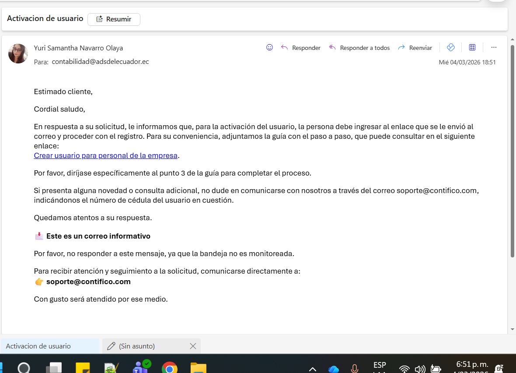516x373 pixels.
Task: Click the Wi-Fi network tray icon
Action: (x=404, y=369)
